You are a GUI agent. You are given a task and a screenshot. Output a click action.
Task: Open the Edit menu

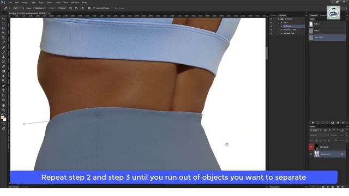click(17, 2)
